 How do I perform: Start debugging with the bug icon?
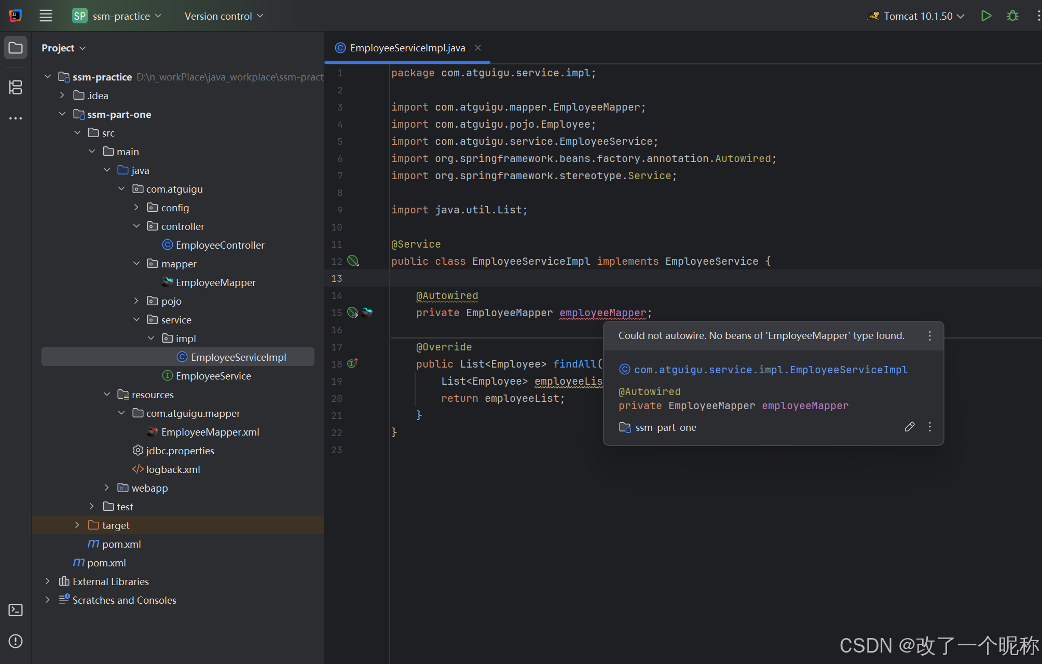1012,16
